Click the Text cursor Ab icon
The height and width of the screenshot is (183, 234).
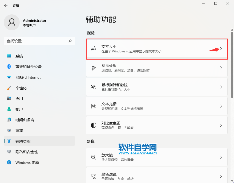coord(94,106)
